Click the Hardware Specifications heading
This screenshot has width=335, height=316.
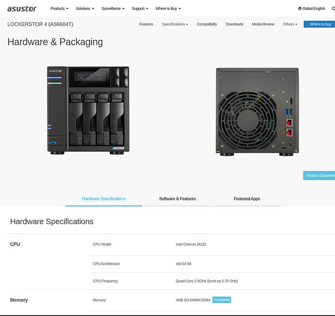coord(51,221)
